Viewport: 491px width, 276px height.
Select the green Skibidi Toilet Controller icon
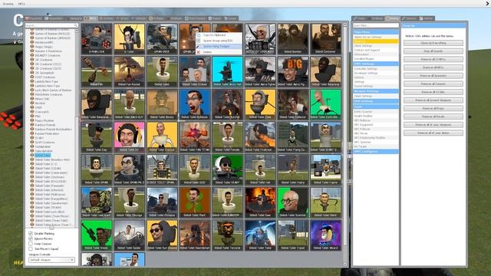325,104
